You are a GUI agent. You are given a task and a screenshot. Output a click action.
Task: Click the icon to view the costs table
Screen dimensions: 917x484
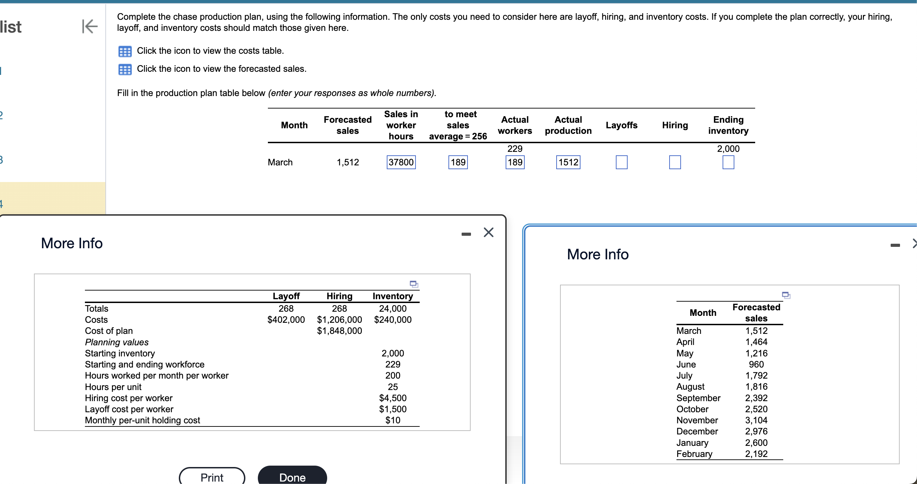pyautogui.click(x=125, y=51)
